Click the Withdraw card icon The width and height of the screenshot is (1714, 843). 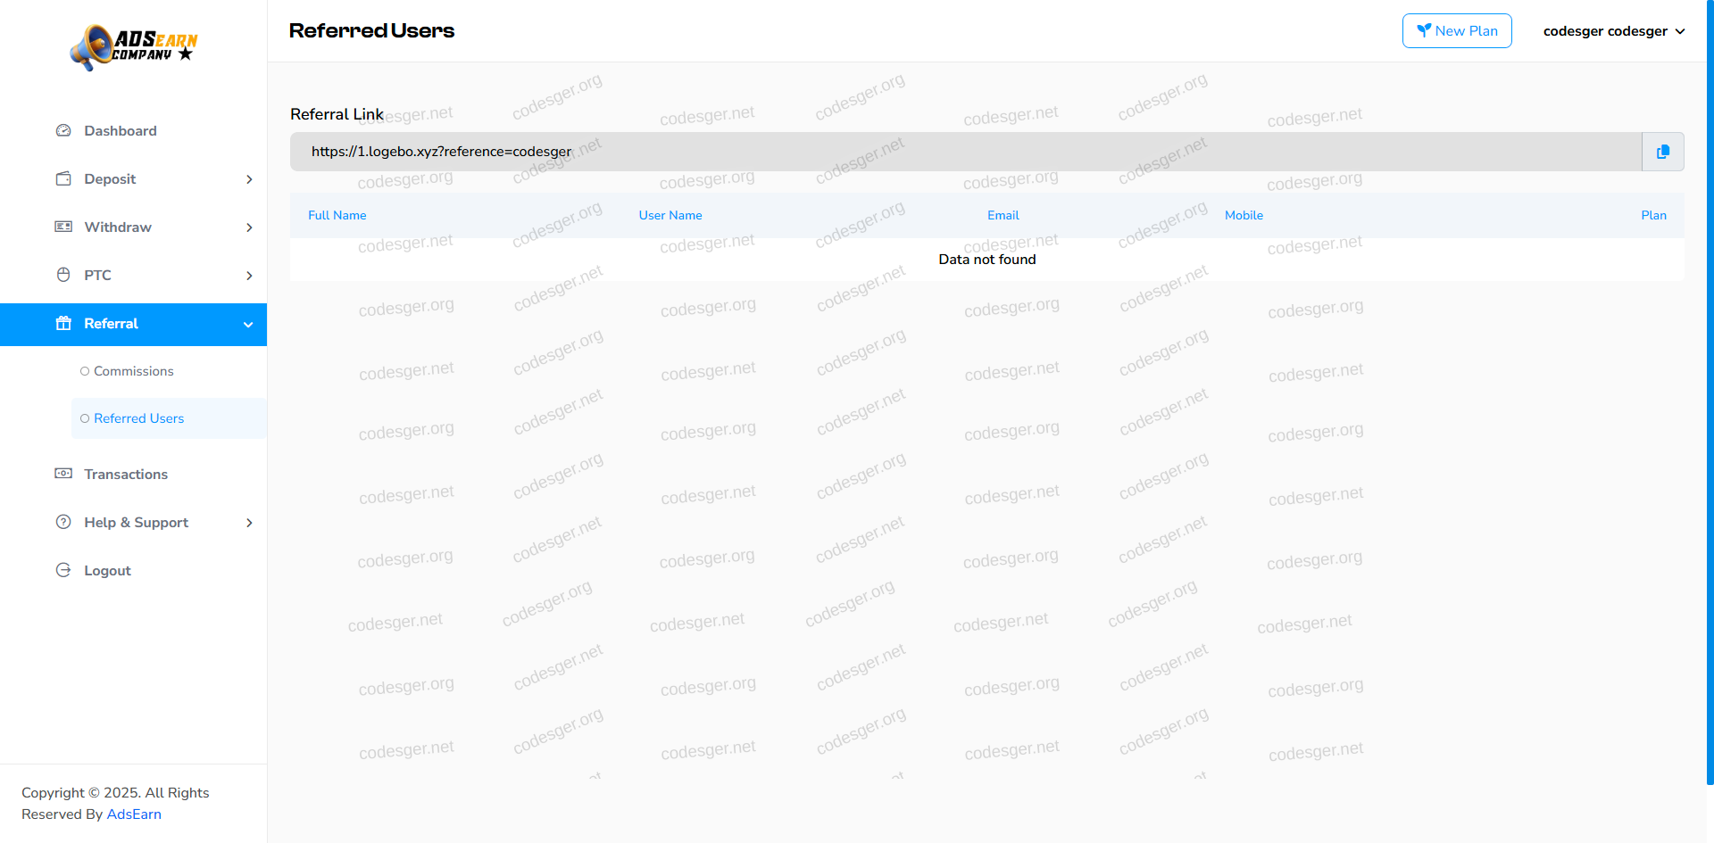(63, 227)
